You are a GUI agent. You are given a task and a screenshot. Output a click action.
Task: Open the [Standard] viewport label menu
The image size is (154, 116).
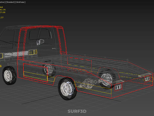[10, 2]
